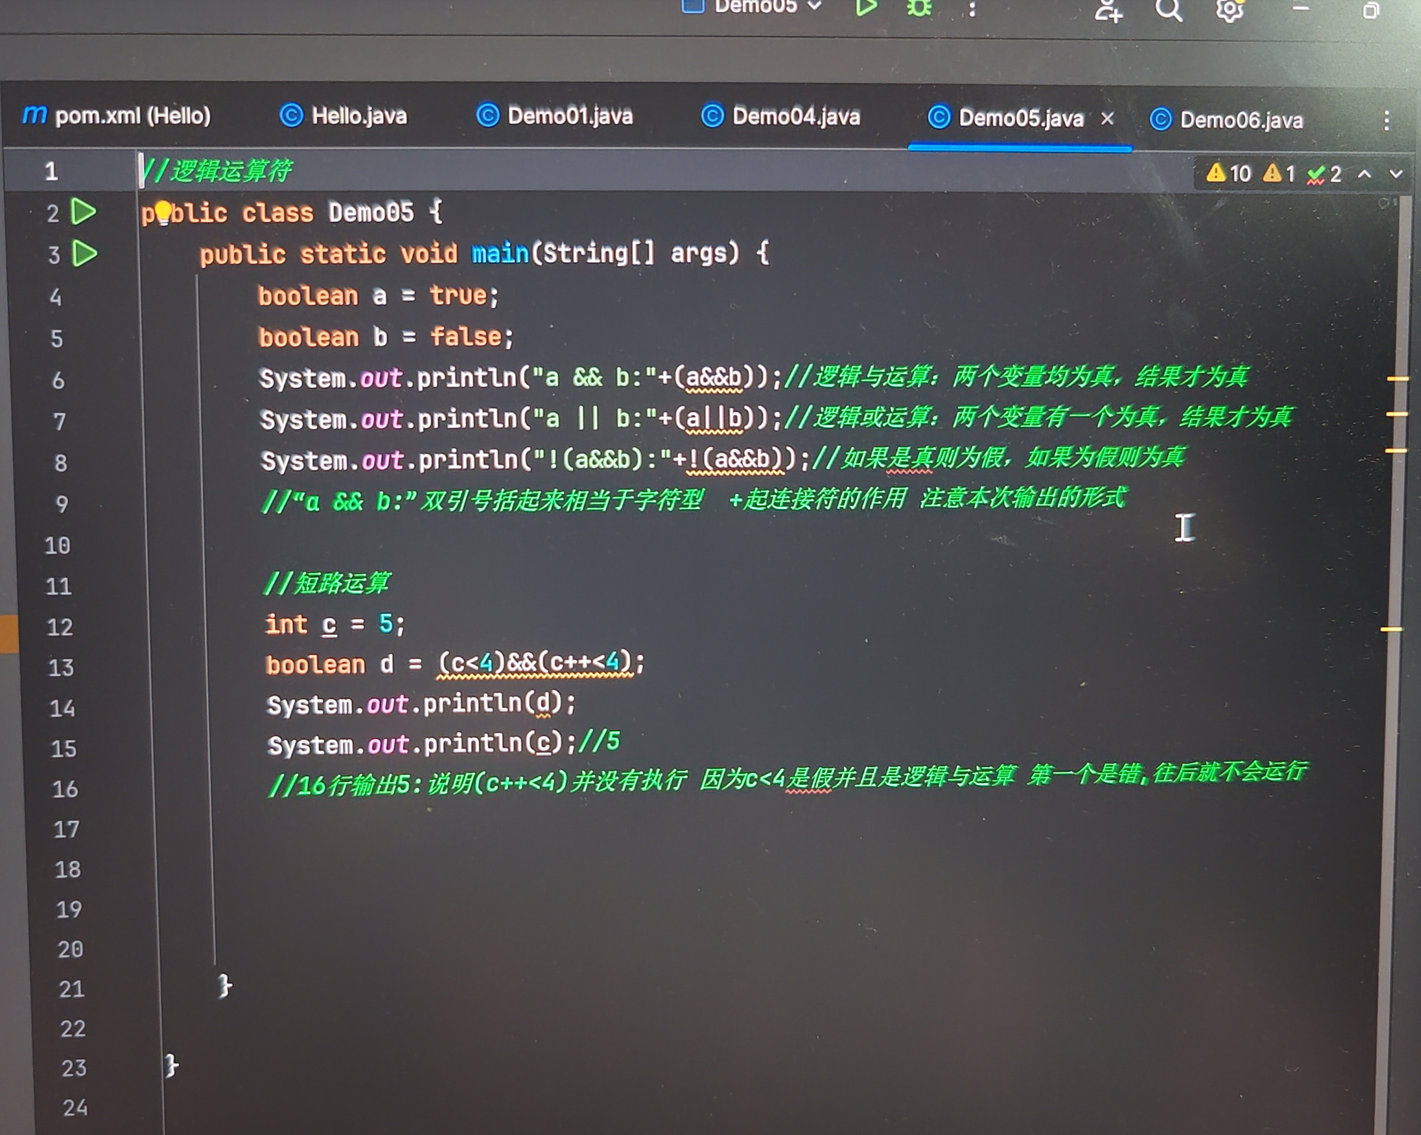Open more run actions vertical dots
Viewport: 1421px width, 1135px height.
[x=972, y=9]
